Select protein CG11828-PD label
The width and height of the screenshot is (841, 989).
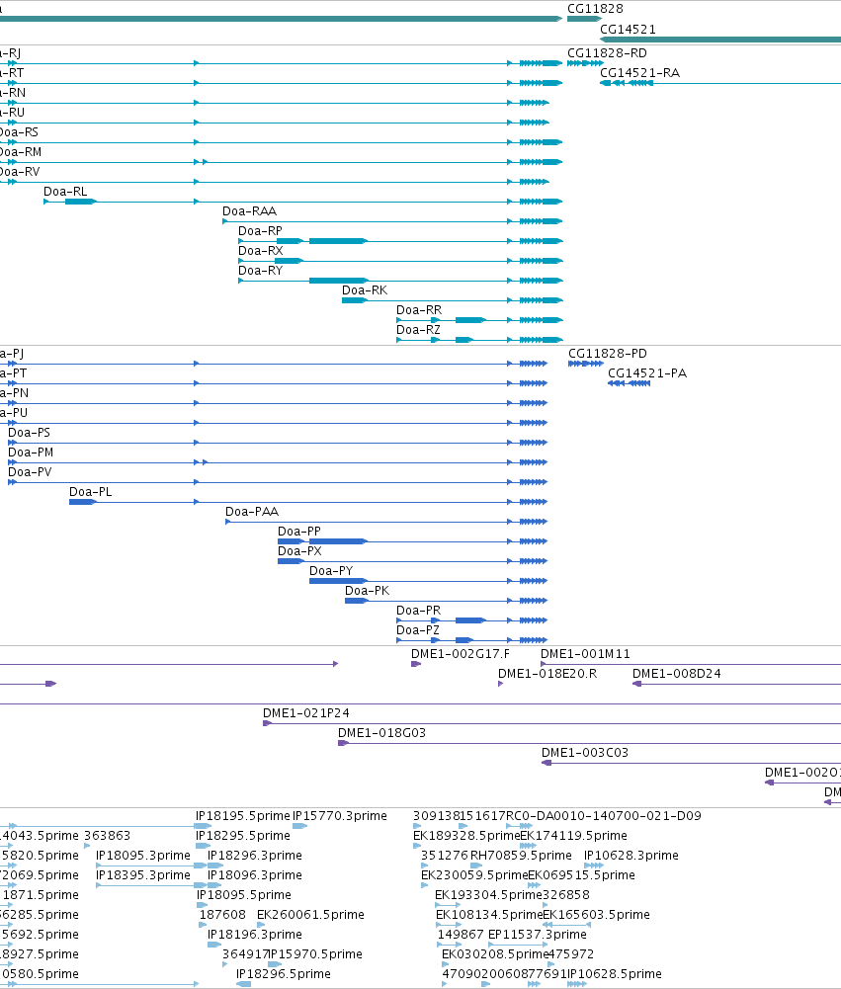point(608,354)
